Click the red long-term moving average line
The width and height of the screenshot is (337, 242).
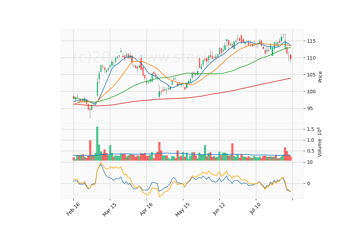point(183,98)
